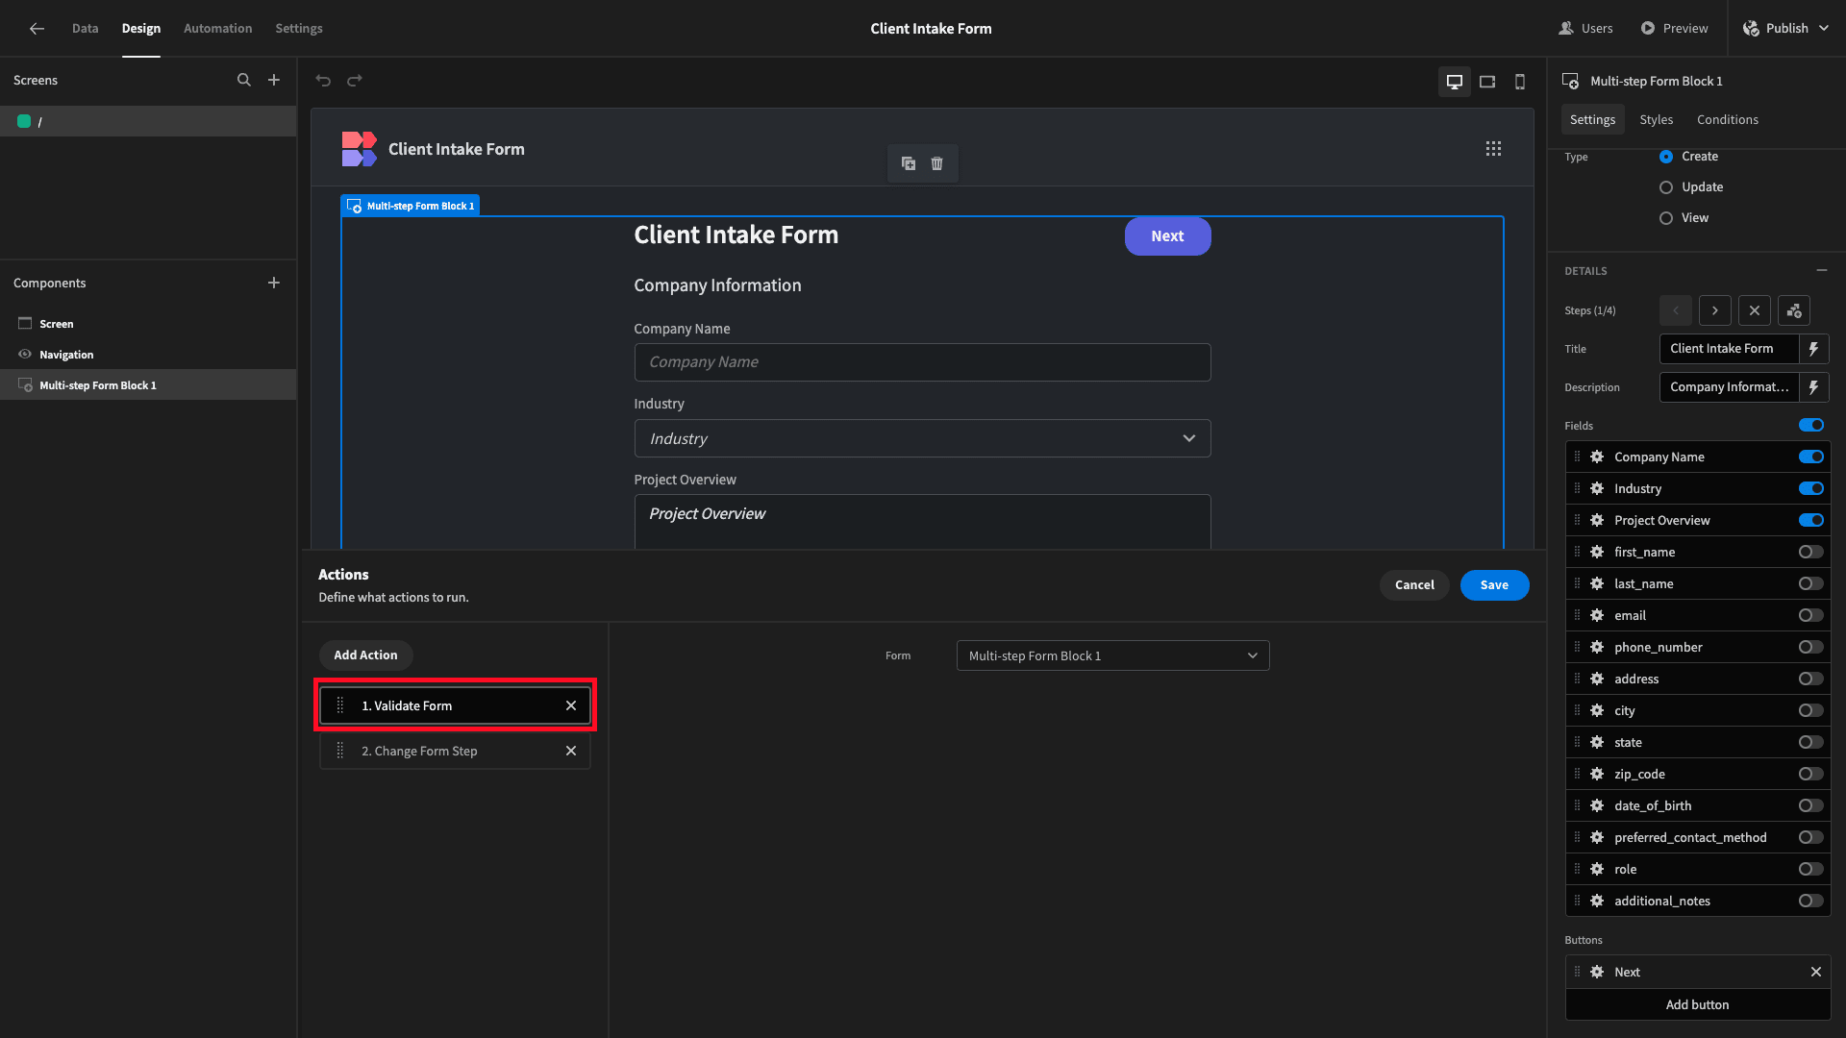1846x1038 pixels.
Task: Open the app grid menu icon
Action: pos(1493,149)
